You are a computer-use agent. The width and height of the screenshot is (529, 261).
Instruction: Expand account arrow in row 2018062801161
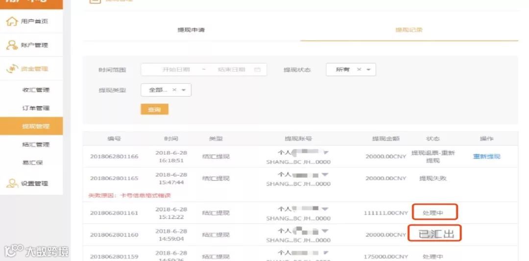pyautogui.click(x=325, y=209)
